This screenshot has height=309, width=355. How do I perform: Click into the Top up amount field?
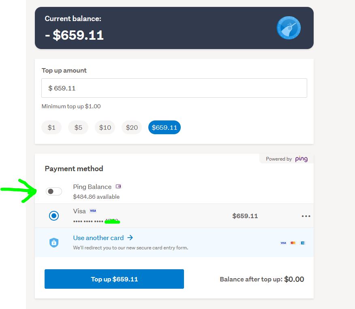tap(174, 88)
